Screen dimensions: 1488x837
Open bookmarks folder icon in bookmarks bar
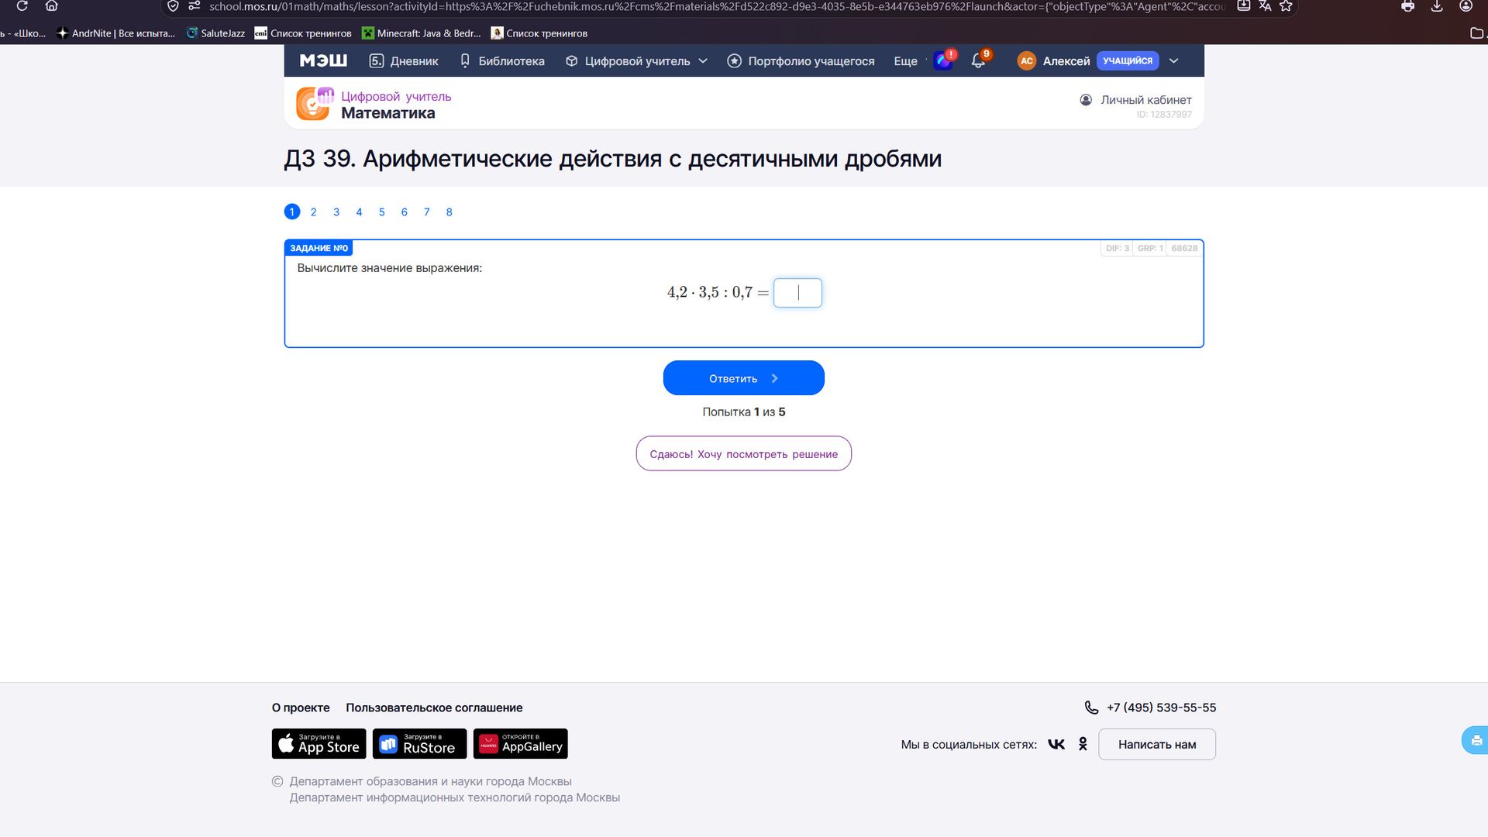[x=1476, y=33]
